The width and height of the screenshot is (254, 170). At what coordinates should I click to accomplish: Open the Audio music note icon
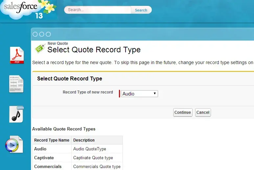point(16,114)
